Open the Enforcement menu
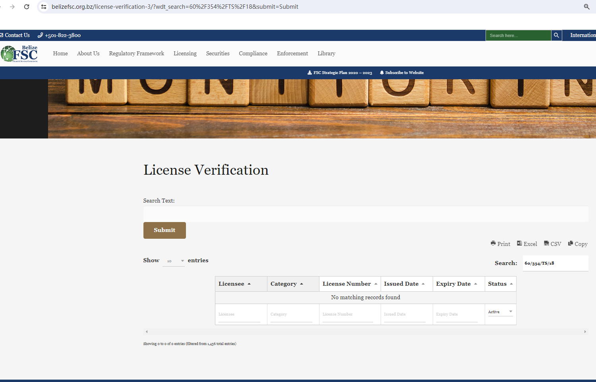The width and height of the screenshot is (596, 382). (292, 54)
